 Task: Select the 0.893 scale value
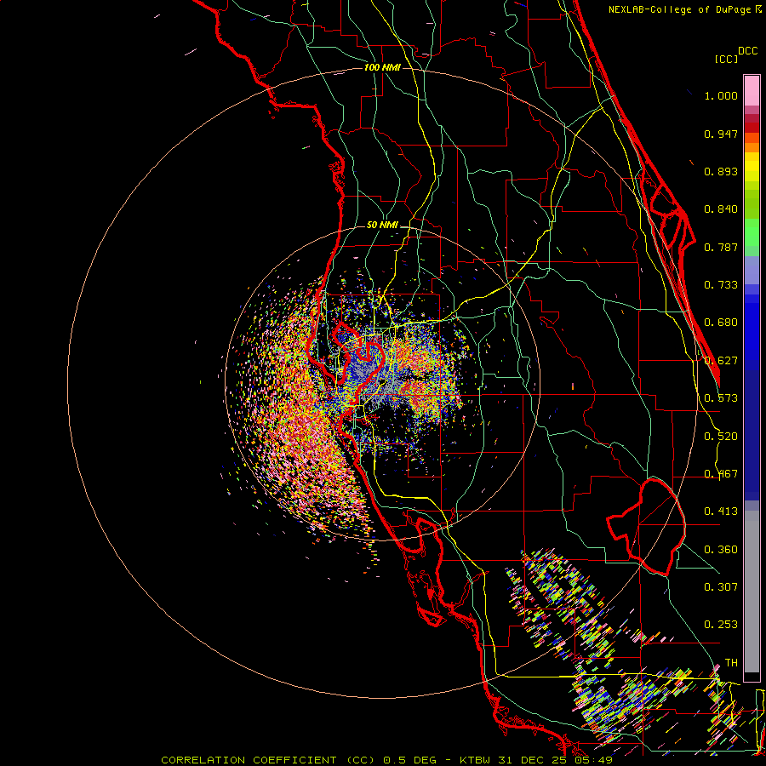tap(721, 171)
